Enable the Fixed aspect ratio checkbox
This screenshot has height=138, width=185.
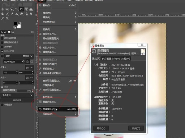2,56
